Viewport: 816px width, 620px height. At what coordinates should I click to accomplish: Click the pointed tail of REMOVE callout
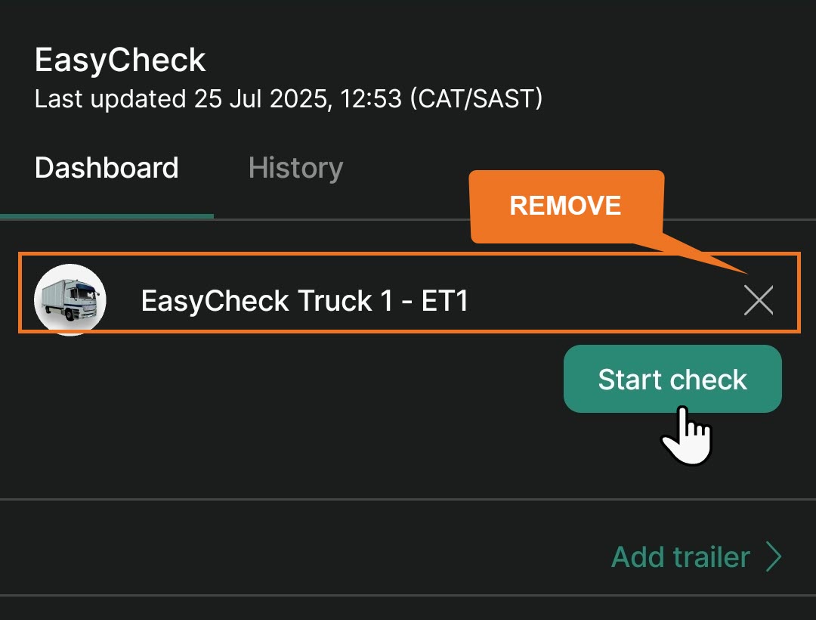[710, 259]
